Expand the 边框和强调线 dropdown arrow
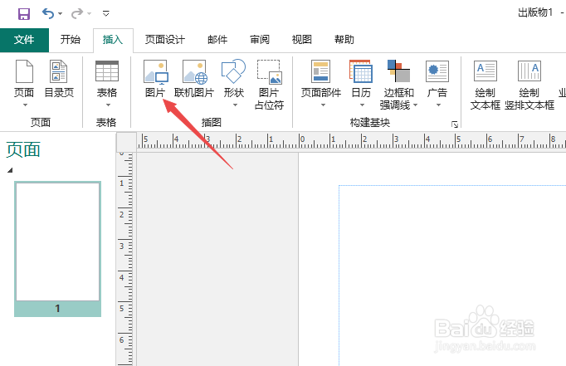This screenshot has width=566, height=366. [415, 105]
